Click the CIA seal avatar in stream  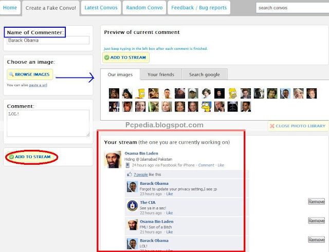133,205
